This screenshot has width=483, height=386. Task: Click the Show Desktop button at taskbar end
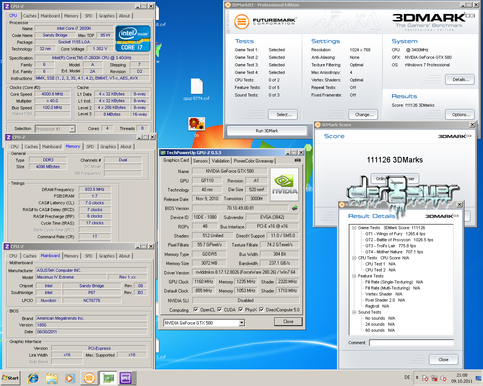478,378
